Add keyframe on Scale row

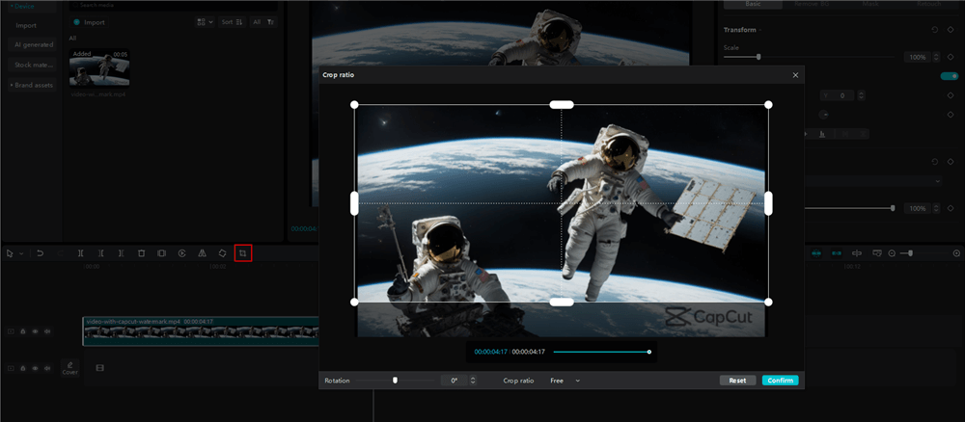pos(951,57)
